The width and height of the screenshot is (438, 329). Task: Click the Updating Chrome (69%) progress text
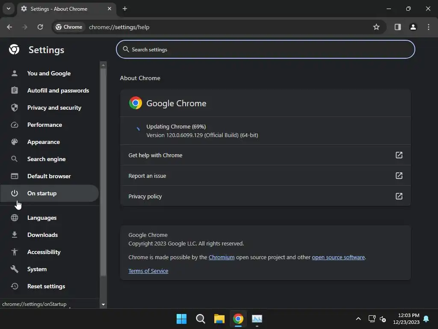[176, 126]
